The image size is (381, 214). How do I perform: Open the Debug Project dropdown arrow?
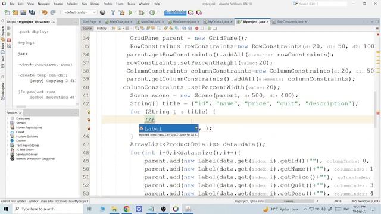[x=146, y=12]
